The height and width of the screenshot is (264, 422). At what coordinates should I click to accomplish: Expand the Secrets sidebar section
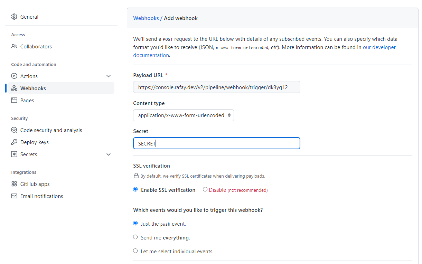click(x=109, y=154)
